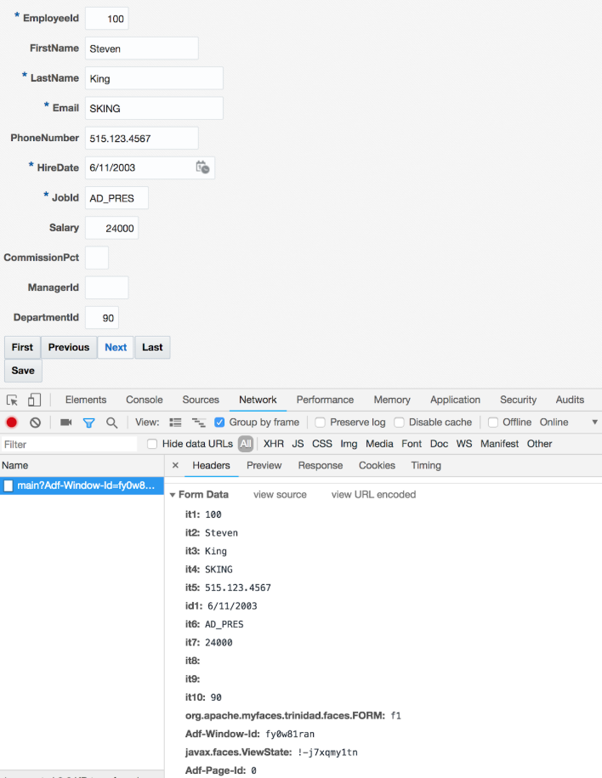Click the Salary field showing 24000
The width and height of the screenshot is (602, 778).
point(111,228)
